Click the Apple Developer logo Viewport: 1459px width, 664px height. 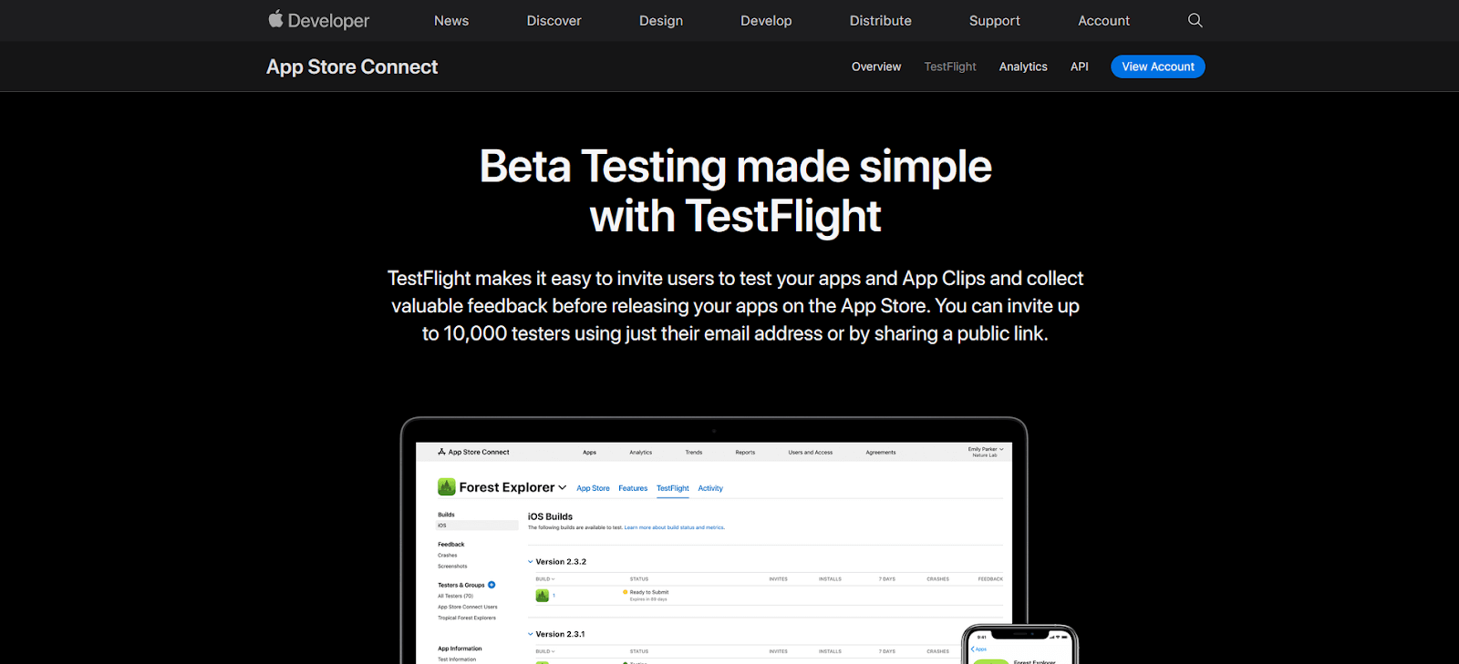pos(318,20)
